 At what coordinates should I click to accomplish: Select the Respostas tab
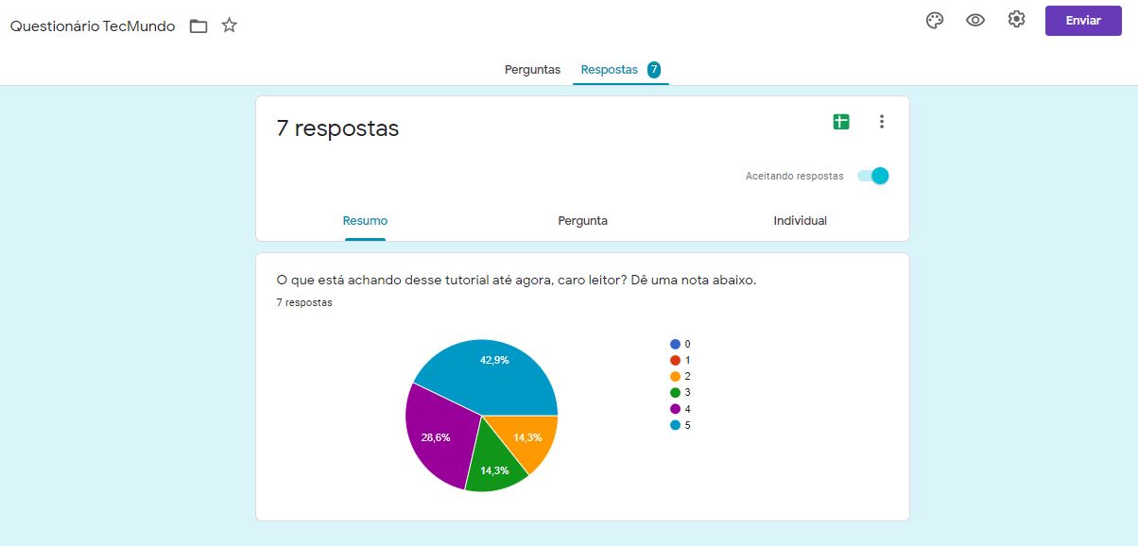(610, 70)
